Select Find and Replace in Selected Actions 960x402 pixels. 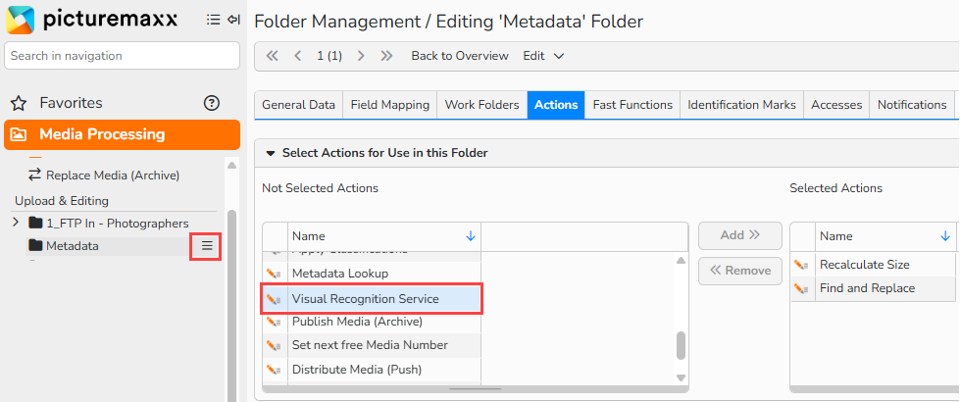click(x=873, y=288)
